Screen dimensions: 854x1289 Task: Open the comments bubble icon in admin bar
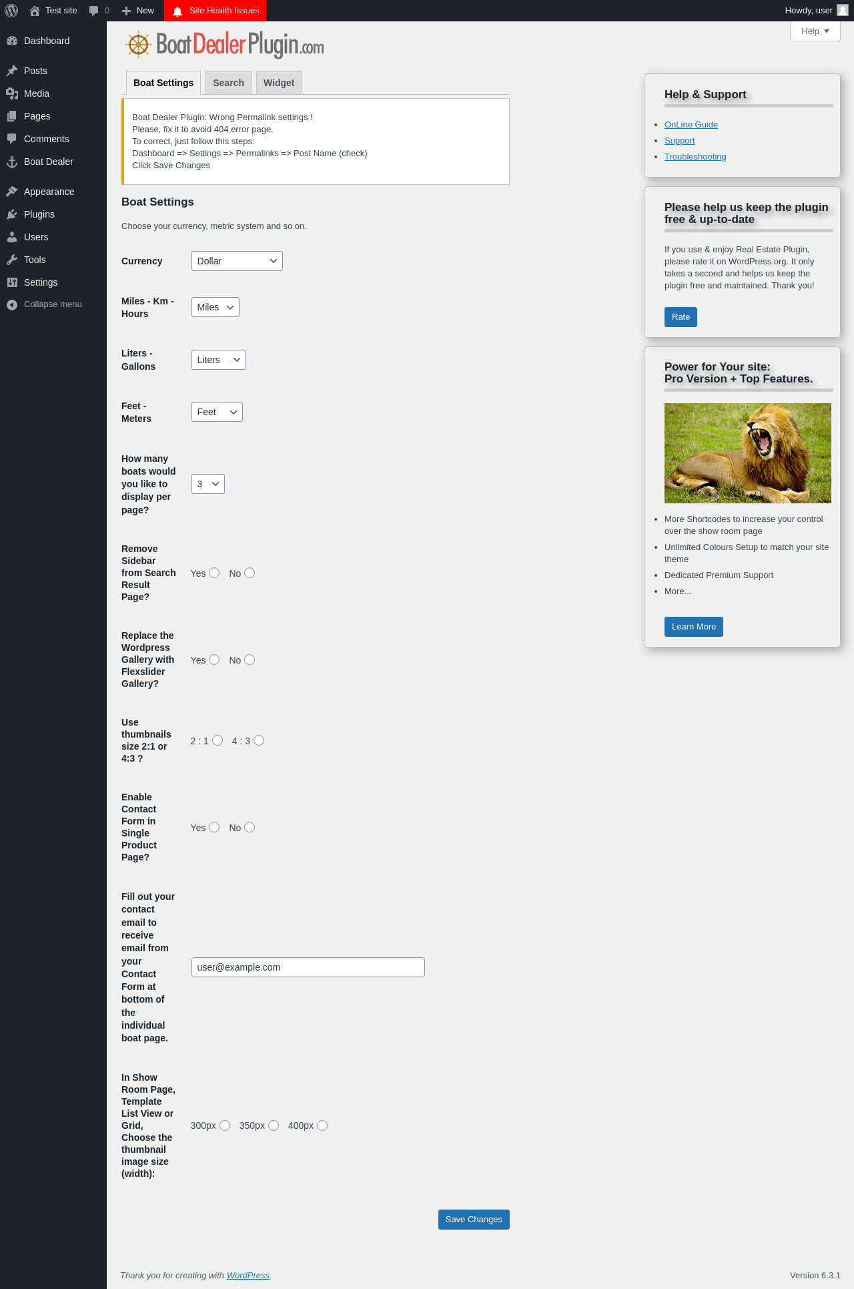94,11
